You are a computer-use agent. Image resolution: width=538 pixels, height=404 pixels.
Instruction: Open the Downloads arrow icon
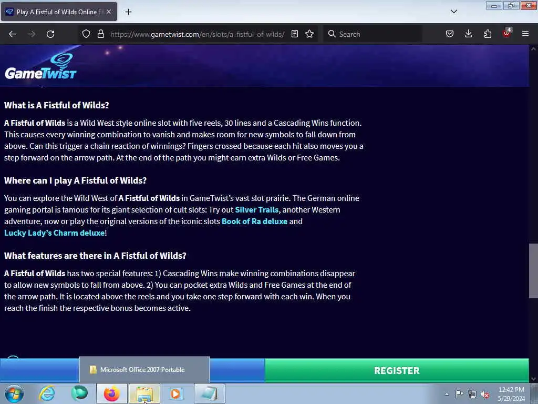pyautogui.click(x=468, y=34)
